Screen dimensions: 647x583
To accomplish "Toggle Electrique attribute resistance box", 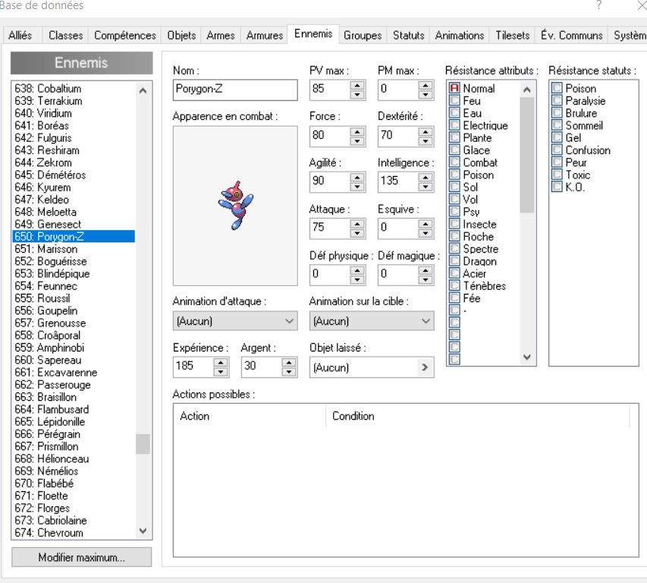I will [454, 125].
